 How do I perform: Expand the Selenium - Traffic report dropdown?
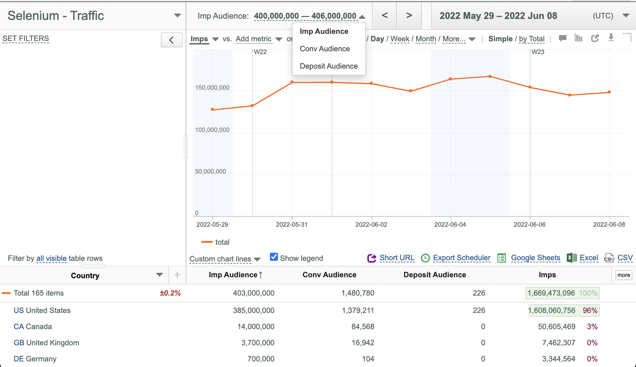pos(177,16)
